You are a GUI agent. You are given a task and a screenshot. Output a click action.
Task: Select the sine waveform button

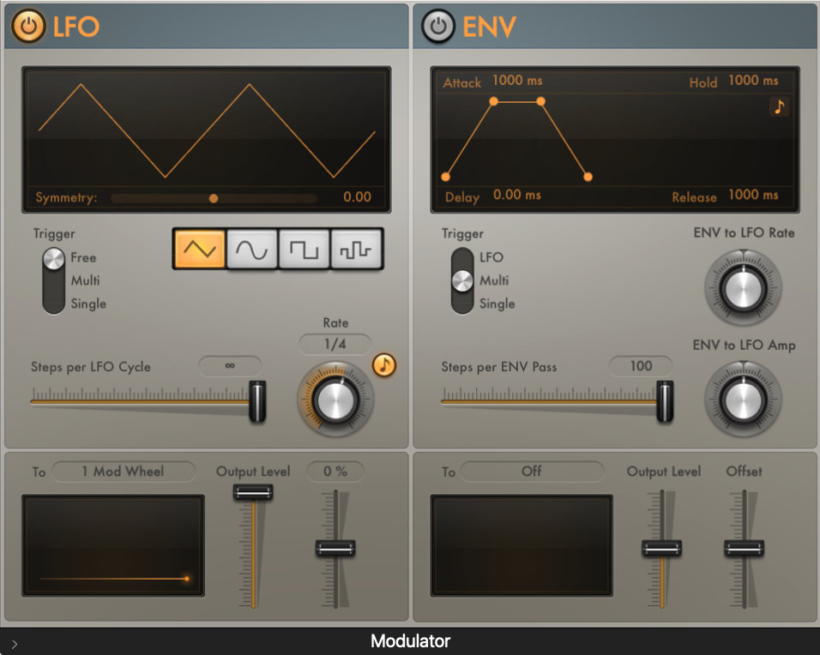pyautogui.click(x=251, y=249)
